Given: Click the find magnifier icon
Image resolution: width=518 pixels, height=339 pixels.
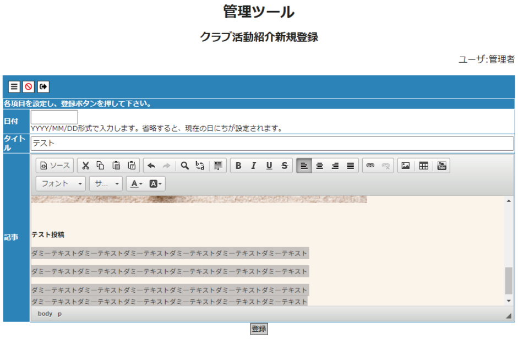Looking at the screenshot, I should pos(185,166).
